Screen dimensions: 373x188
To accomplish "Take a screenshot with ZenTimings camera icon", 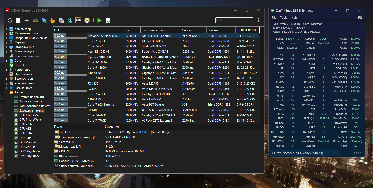I will pyautogui.click(x=360, y=18).
